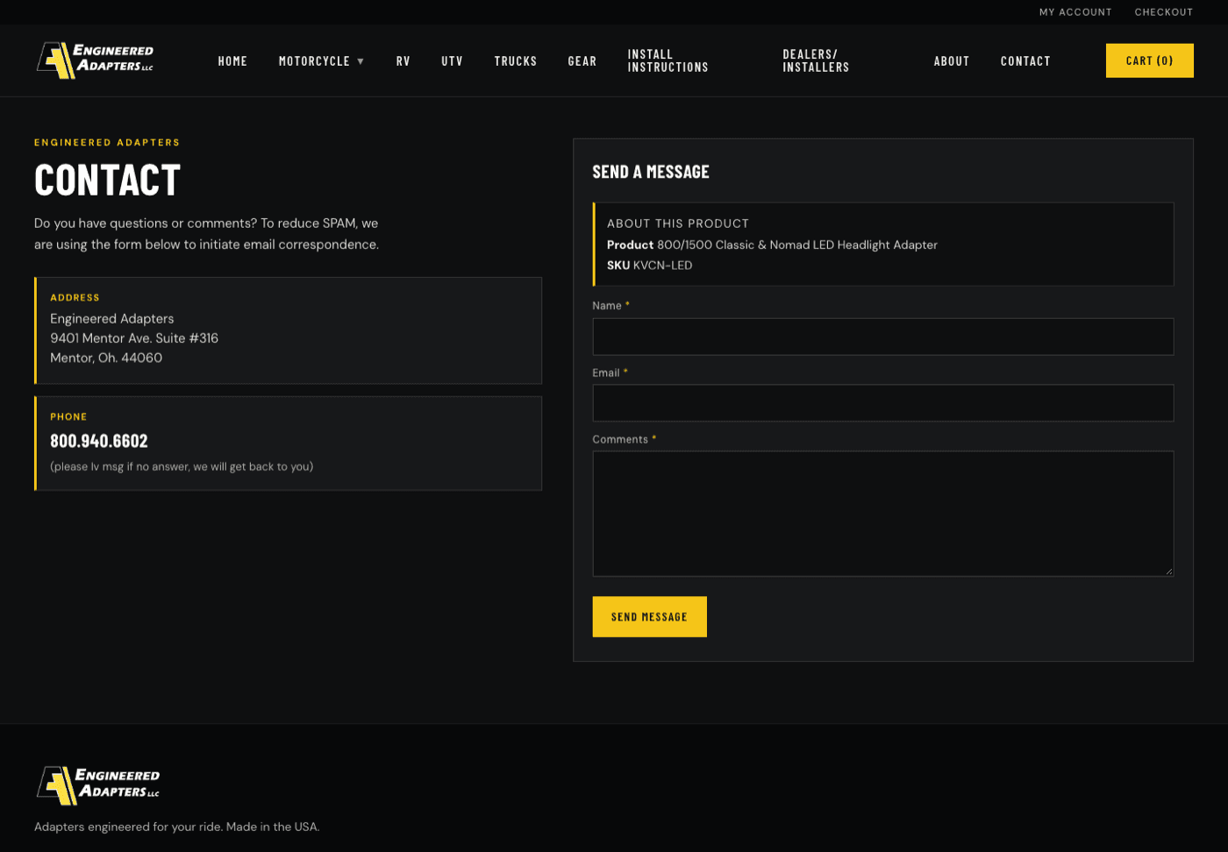Open the Contact menu item

pyautogui.click(x=1025, y=61)
